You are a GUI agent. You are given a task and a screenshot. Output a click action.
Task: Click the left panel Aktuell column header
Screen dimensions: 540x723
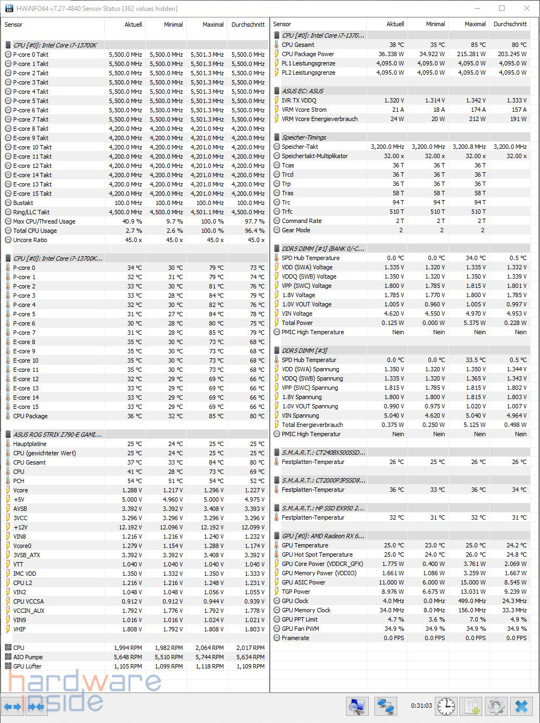[133, 25]
